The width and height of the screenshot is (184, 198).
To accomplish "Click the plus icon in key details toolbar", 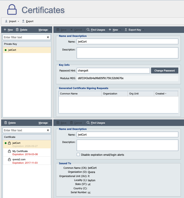I will 110,30.
